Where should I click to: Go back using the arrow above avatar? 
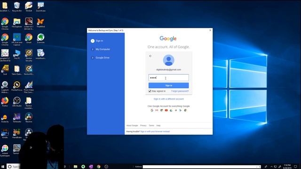[150, 56]
